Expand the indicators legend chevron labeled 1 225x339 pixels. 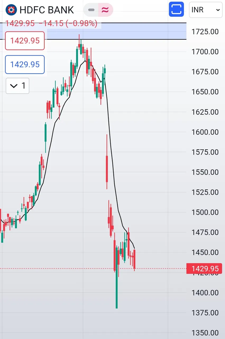[17, 86]
